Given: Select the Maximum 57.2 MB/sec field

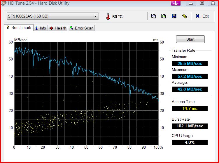Looking at the screenshot, I should [190, 76].
